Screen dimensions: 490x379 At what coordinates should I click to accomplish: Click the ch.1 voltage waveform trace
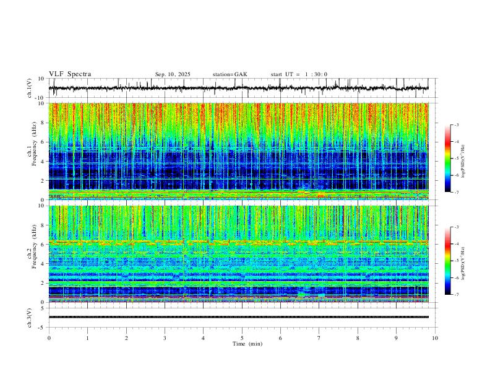(238, 88)
